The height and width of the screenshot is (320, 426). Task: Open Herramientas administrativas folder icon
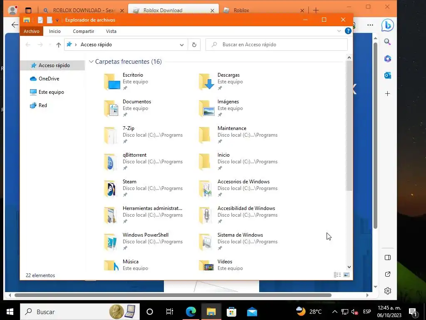click(111, 215)
